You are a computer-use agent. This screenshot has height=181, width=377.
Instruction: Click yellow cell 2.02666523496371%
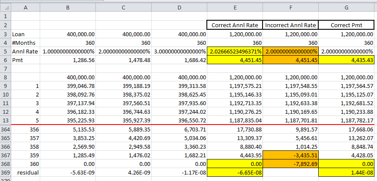[x=235, y=51]
